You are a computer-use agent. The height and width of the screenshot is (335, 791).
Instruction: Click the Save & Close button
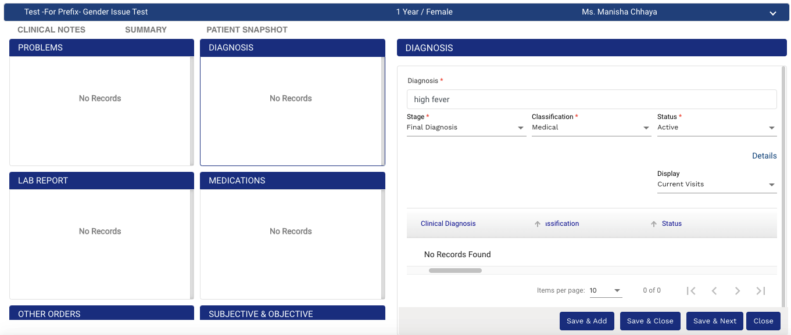650,321
